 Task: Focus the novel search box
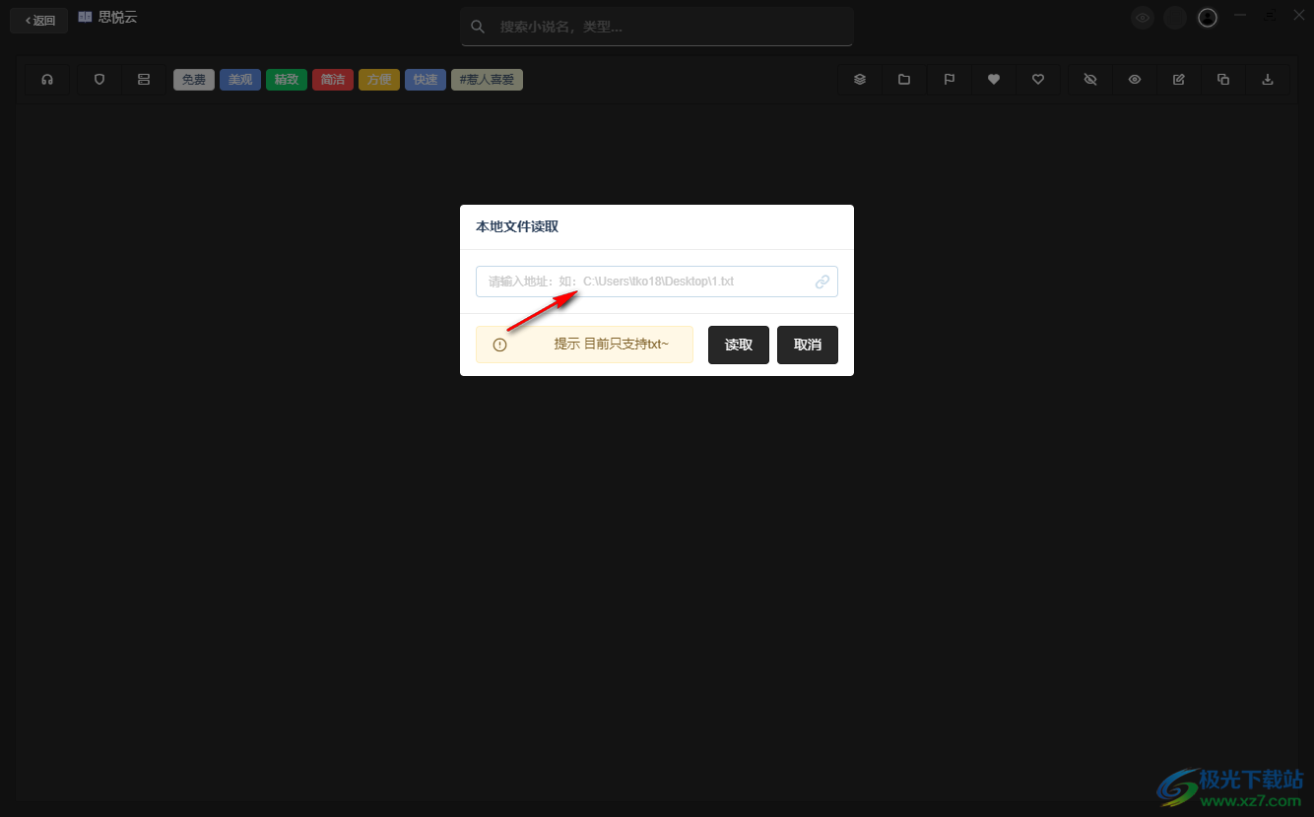[657, 27]
